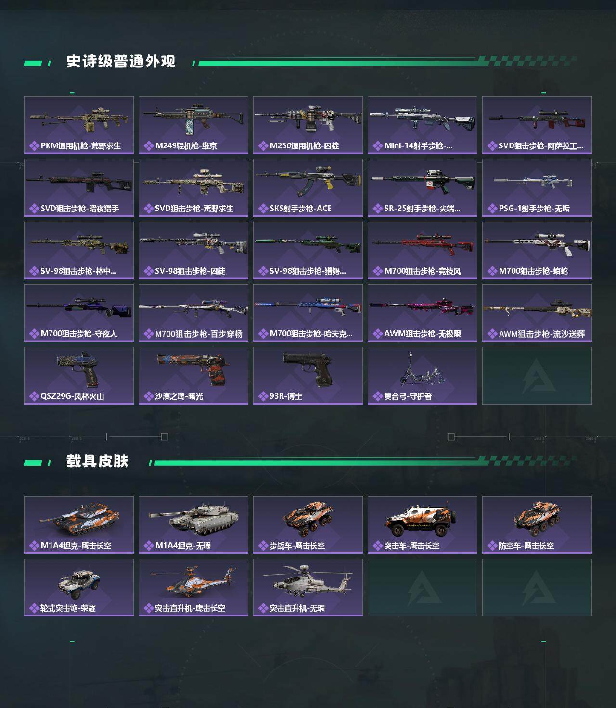Pick the PSG-1射手步枪-无垢 skin
This screenshot has height=708, width=616.
pos(537,188)
